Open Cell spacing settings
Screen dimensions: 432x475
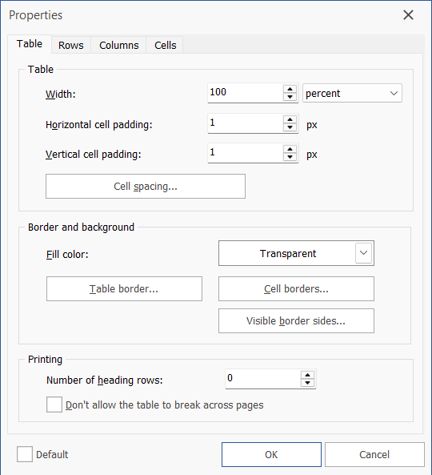point(146,187)
